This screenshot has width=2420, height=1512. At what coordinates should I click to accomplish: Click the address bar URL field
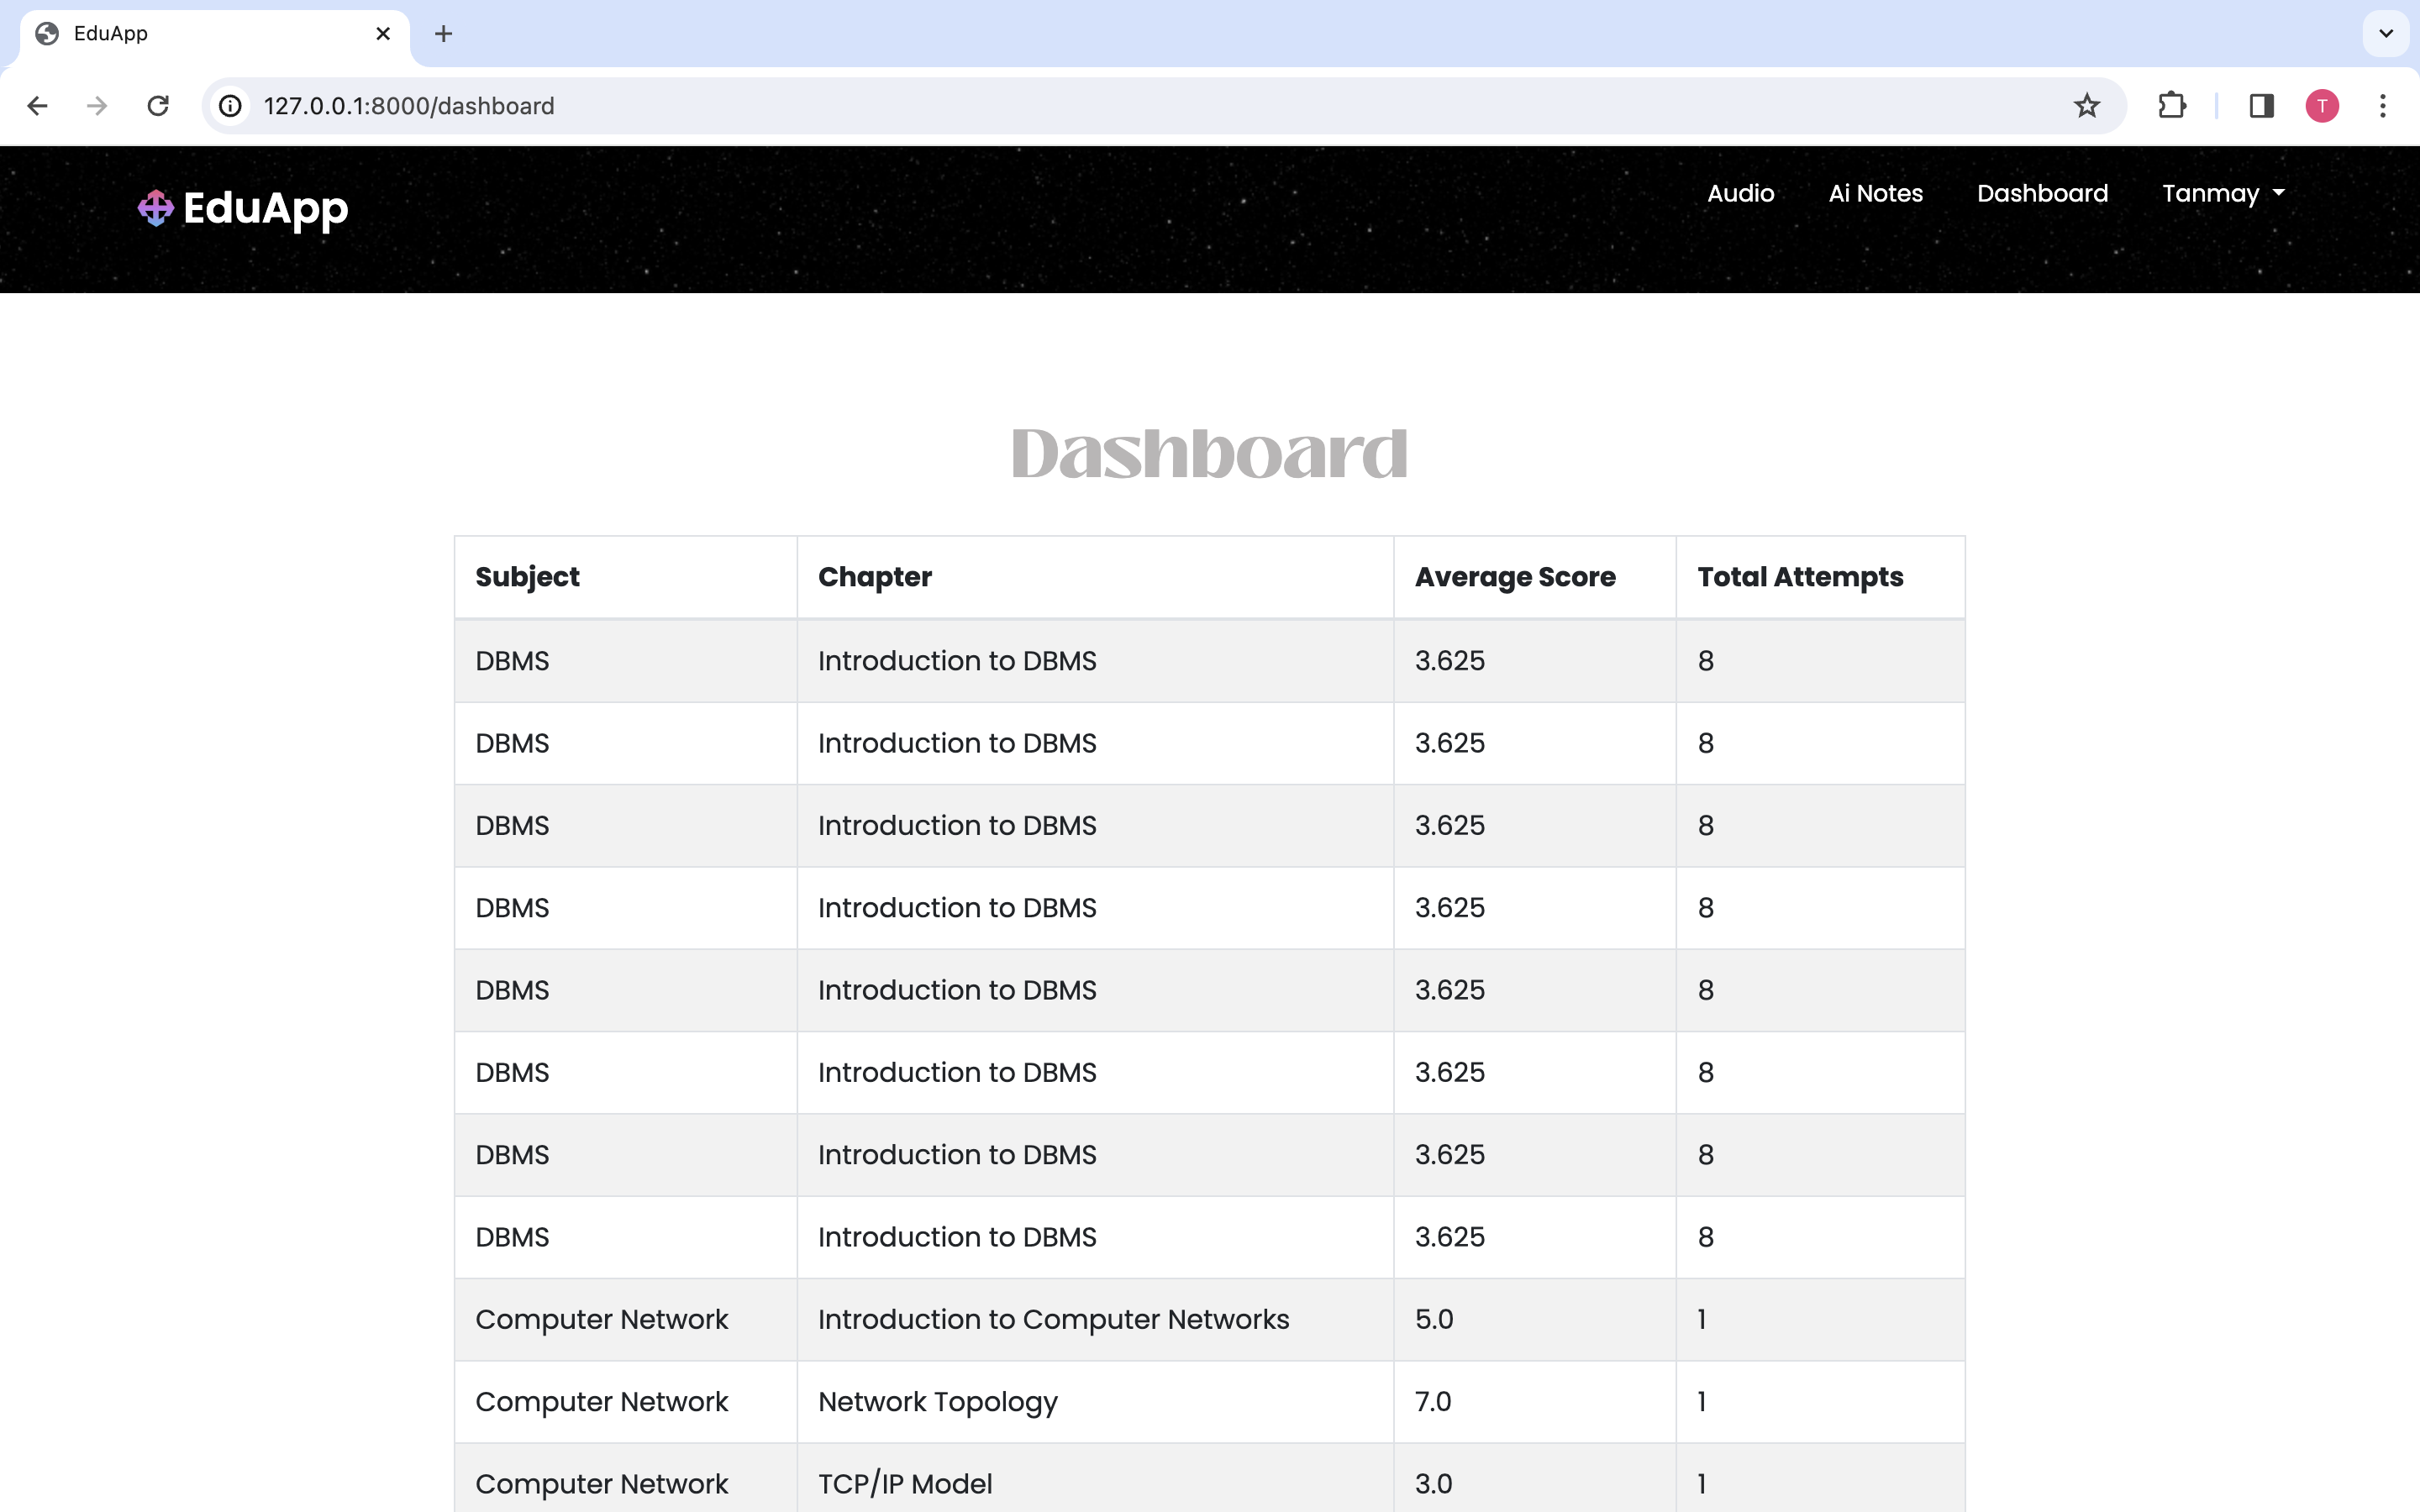coord(1100,106)
